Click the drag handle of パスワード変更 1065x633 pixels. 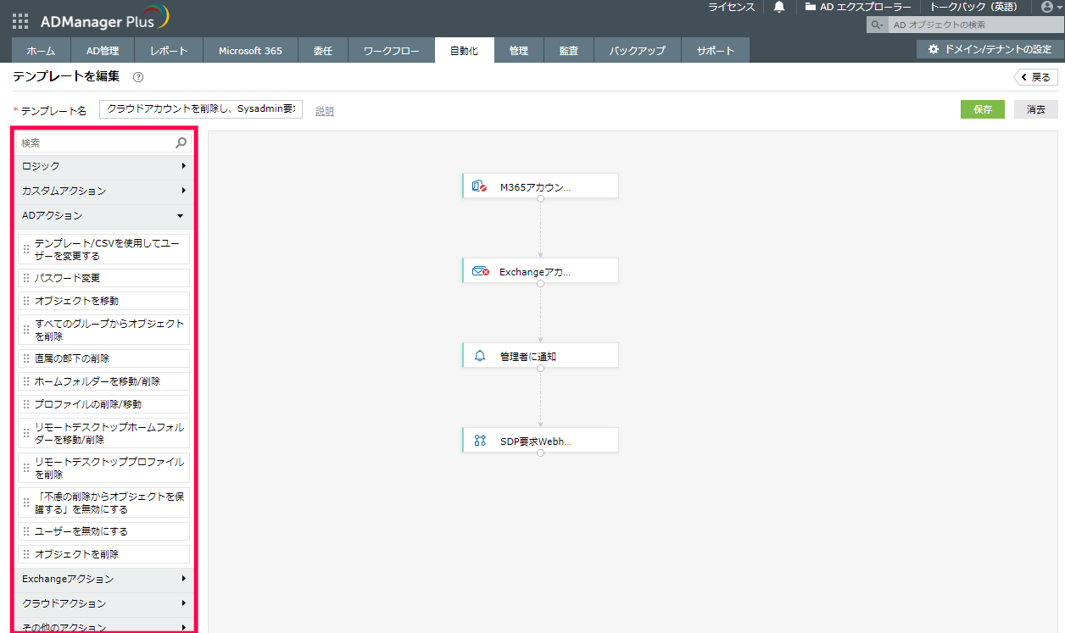click(26, 278)
